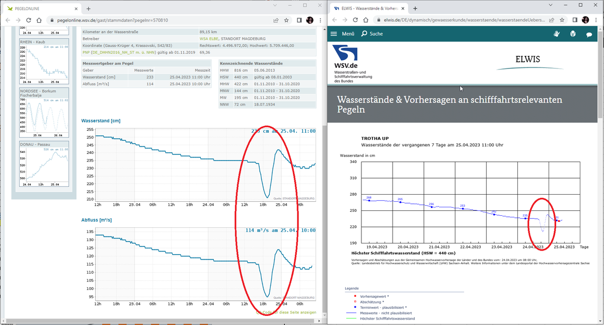Open sign language icon in ELWIS header
The width and height of the screenshot is (604, 325).
tap(557, 34)
